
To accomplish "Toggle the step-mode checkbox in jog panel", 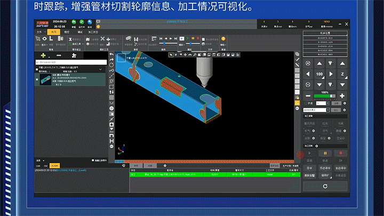I will click(306, 103).
